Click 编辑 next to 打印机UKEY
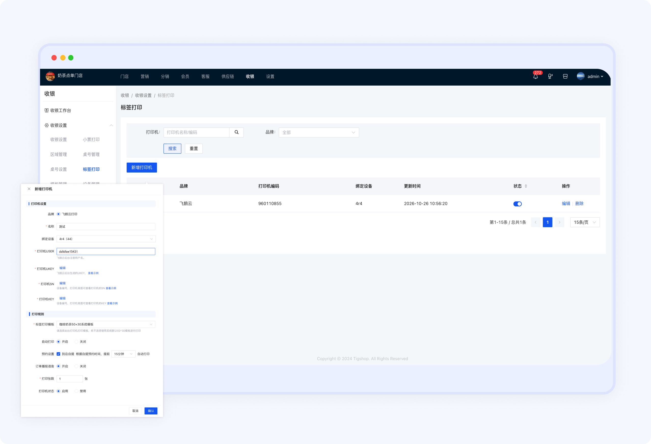Screen dimensions: 651x444 pyautogui.click(x=62, y=268)
